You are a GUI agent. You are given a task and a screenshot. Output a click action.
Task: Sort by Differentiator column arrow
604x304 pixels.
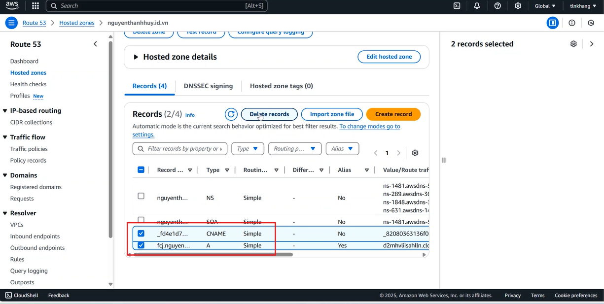point(321,170)
